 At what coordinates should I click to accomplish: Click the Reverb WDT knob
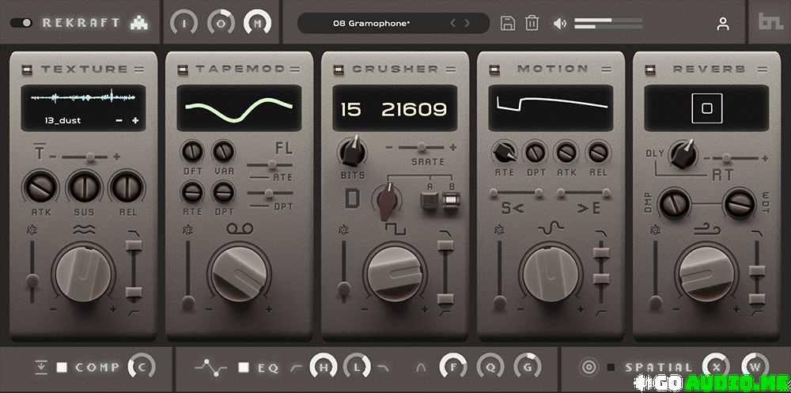click(x=740, y=203)
